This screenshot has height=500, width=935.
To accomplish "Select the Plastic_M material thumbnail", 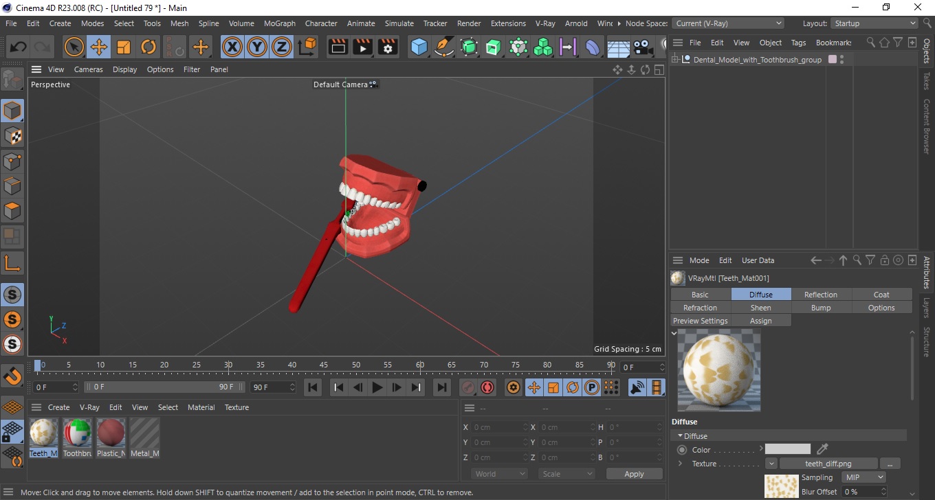I will [x=111, y=433].
